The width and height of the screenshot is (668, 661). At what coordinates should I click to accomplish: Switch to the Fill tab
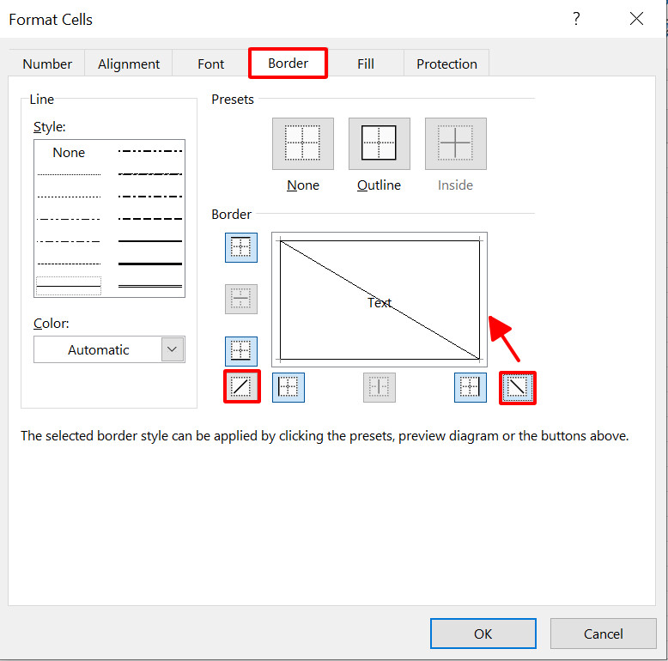click(x=366, y=64)
